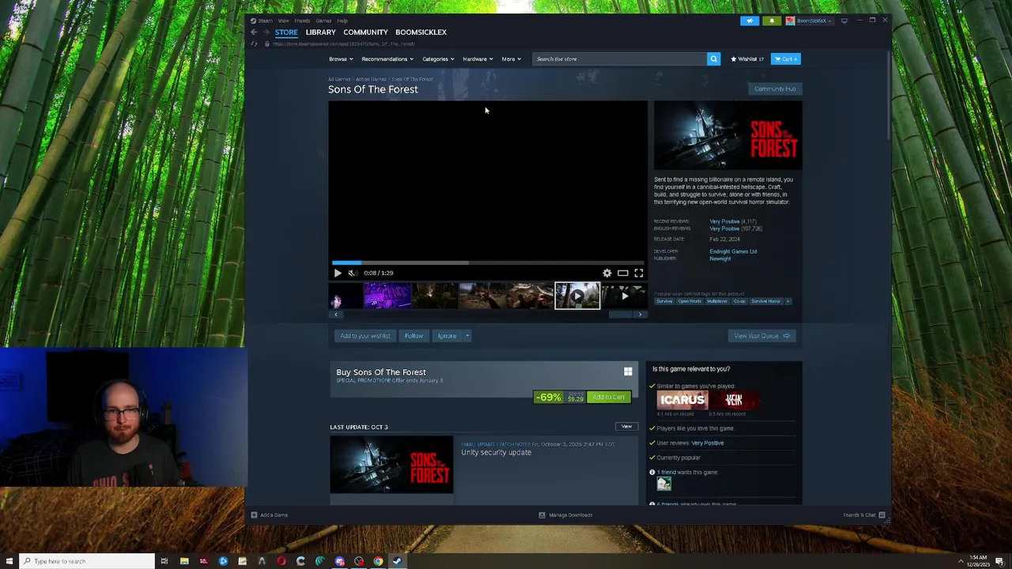Switch to the COMMUNITY tab
Image resolution: width=1012 pixels, height=569 pixels.
365,32
